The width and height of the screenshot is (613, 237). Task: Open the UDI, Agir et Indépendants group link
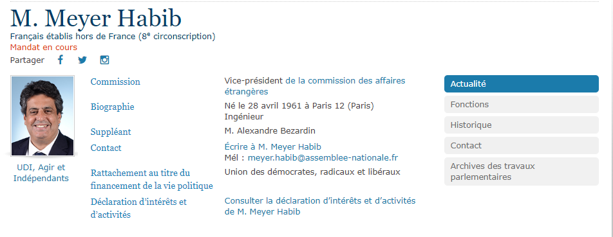pos(41,173)
